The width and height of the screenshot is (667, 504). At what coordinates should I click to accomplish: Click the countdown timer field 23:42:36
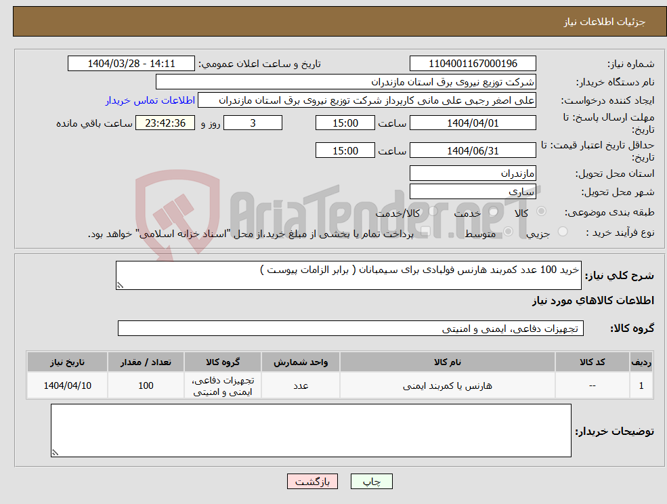165,123
